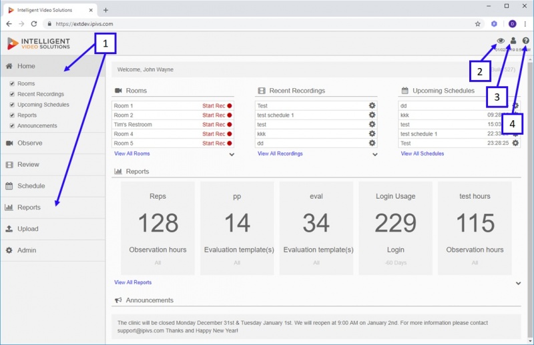Click the View All Rooms link

tap(131, 153)
